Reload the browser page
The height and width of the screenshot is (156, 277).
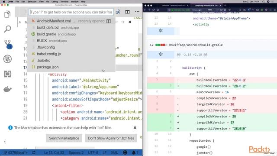pos(154,10)
